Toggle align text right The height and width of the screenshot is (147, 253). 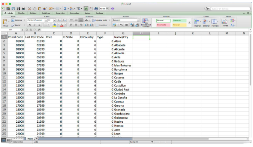pyautogui.click(x=81, y=25)
